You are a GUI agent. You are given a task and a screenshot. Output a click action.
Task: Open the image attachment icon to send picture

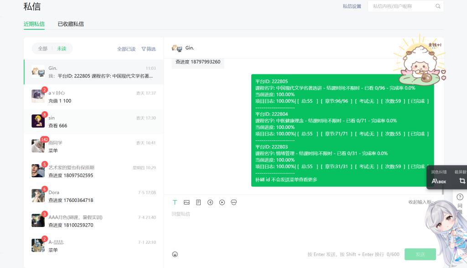(187, 202)
